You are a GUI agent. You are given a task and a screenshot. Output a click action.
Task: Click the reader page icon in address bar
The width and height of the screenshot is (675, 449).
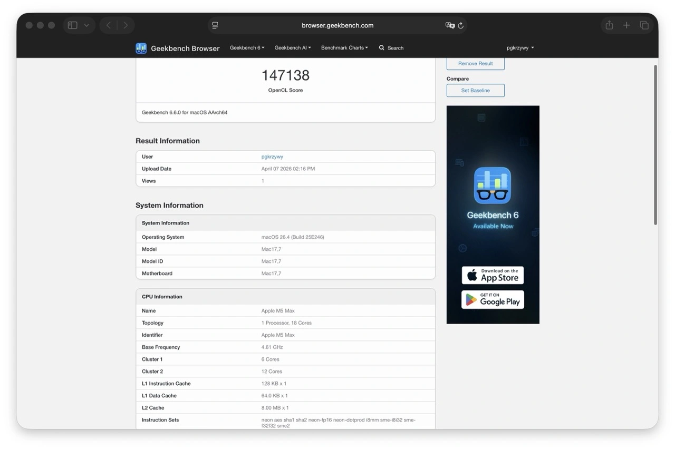(x=215, y=25)
